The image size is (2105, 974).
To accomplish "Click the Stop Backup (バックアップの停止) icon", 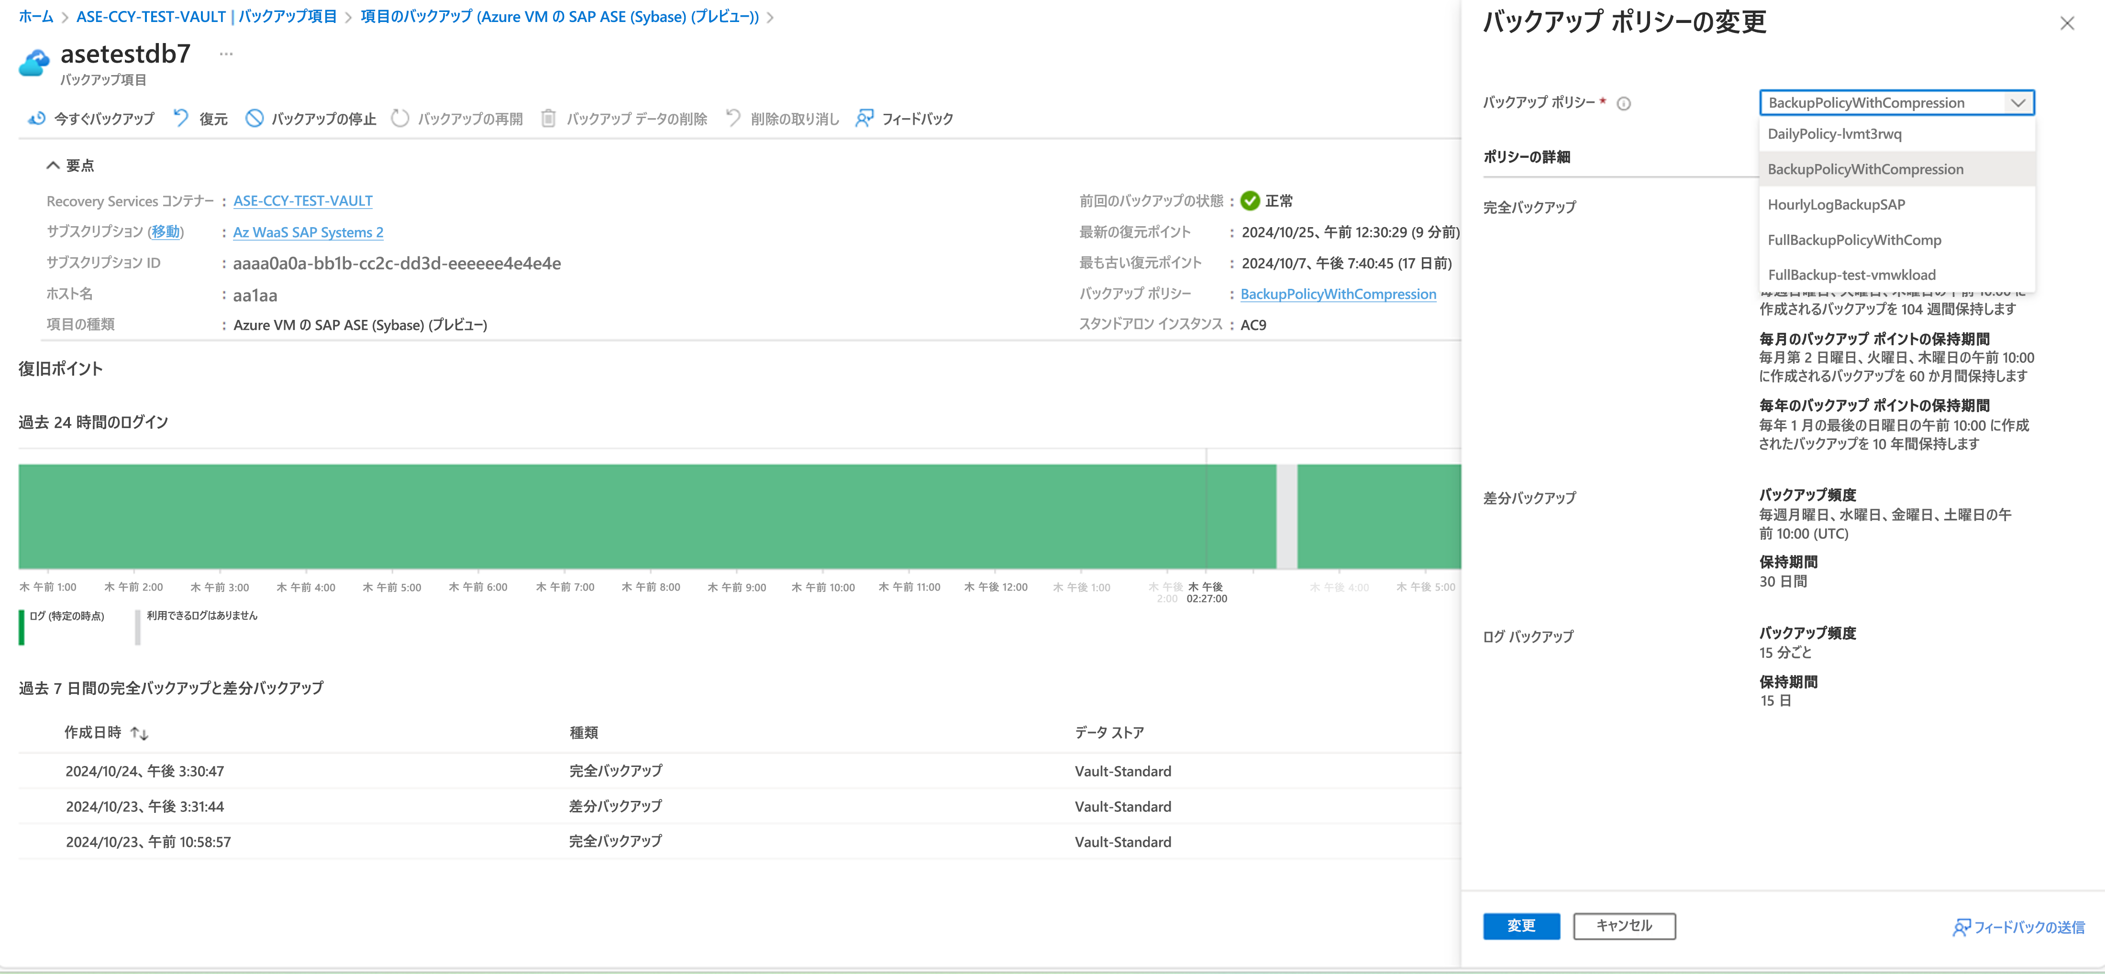I will click(x=254, y=119).
